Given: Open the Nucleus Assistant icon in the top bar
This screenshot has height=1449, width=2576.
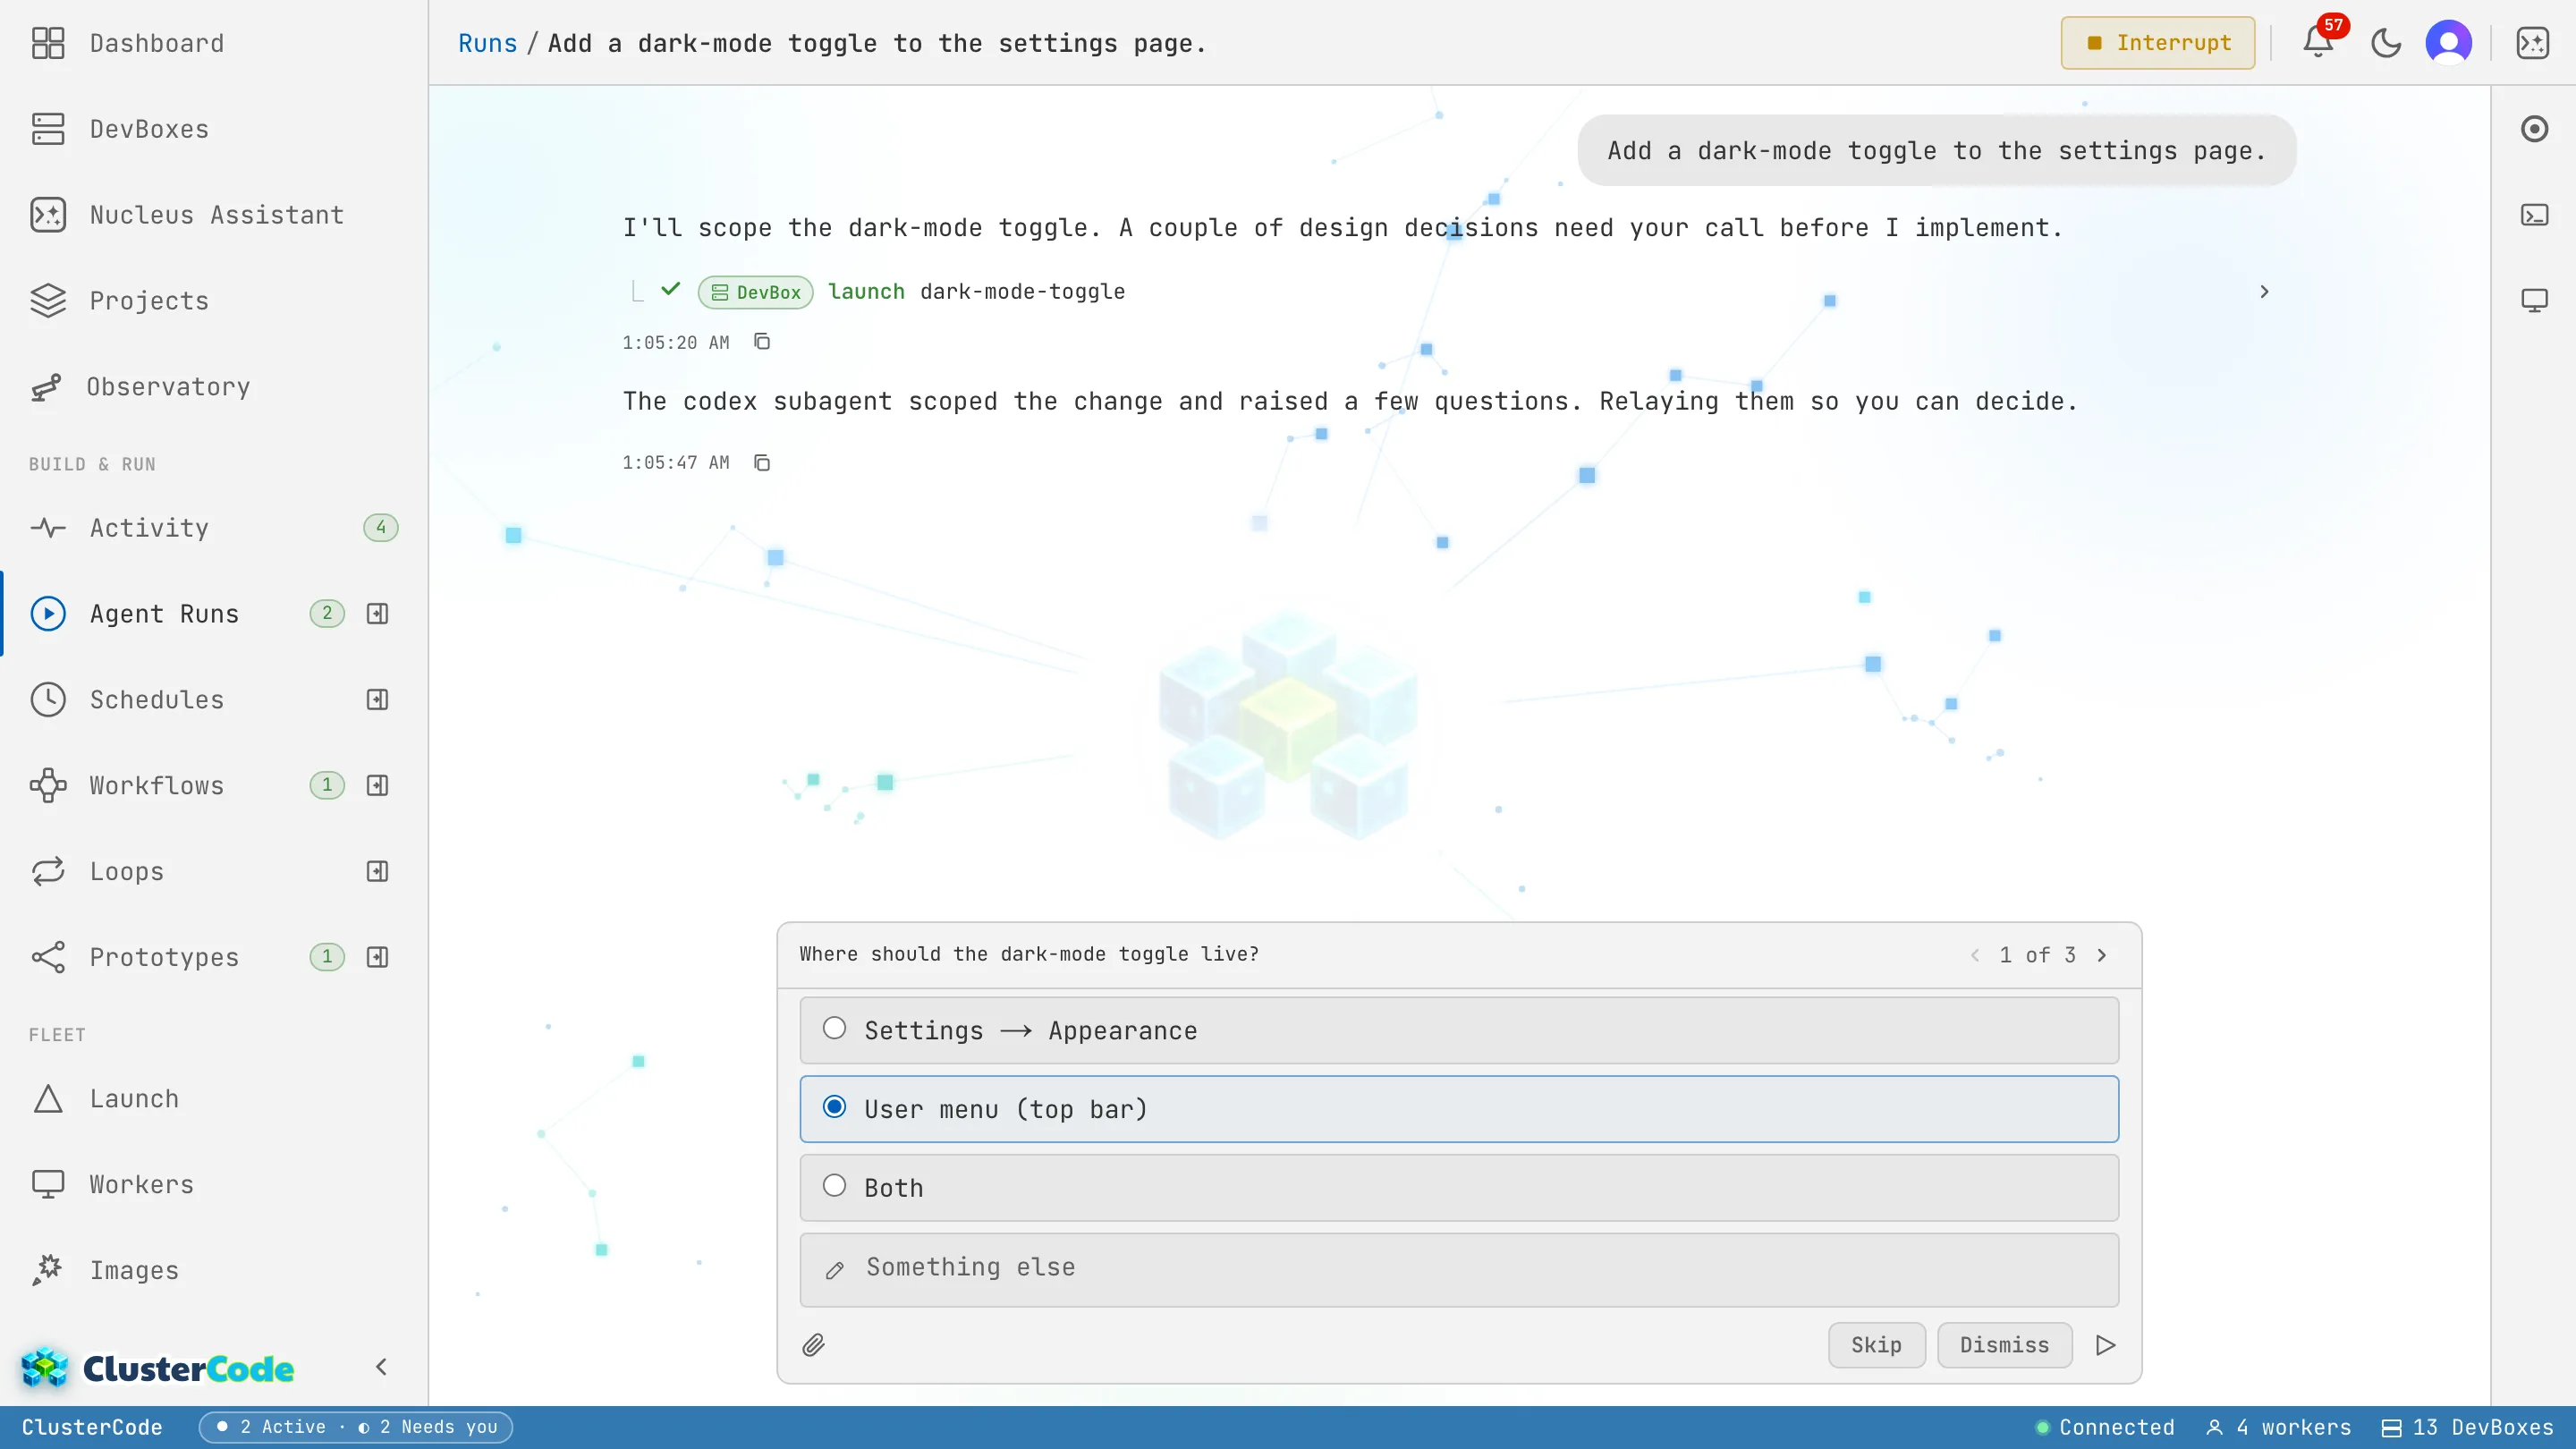Looking at the screenshot, I should [x=2532, y=43].
